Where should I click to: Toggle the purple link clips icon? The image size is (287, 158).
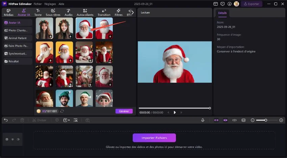[216, 120]
